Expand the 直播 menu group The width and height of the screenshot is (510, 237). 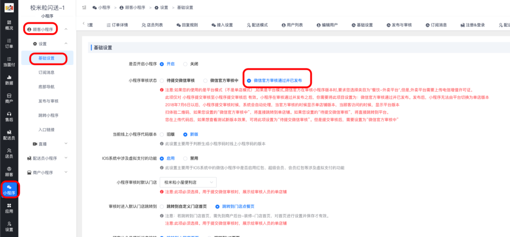(x=49, y=144)
